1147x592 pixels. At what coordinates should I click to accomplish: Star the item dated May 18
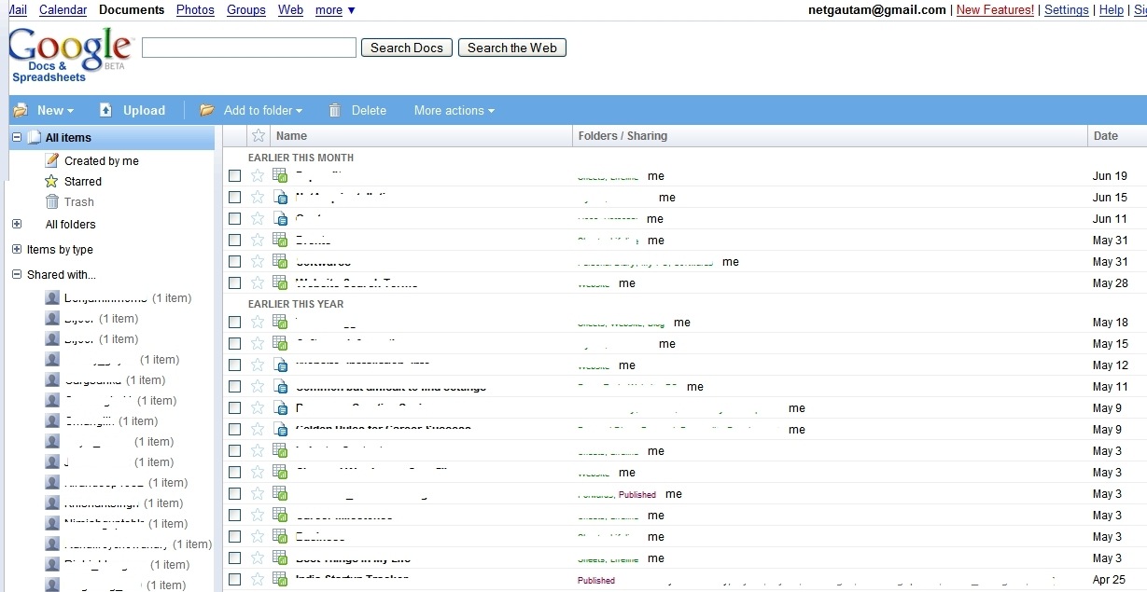(258, 322)
